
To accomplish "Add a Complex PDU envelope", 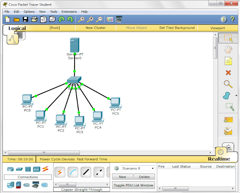I will [x=228, y=131].
